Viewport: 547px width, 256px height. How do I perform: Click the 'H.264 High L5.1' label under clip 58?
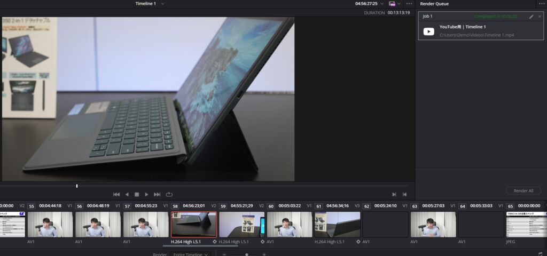[x=186, y=242]
